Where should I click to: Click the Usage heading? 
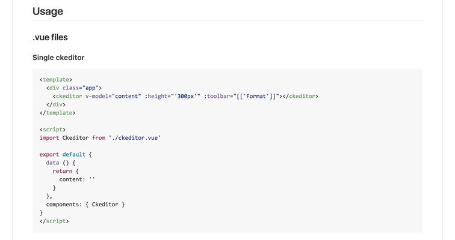[x=48, y=11]
